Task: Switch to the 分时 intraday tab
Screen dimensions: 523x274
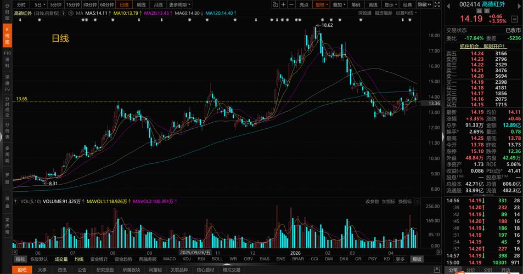Action: pos(21,5)
